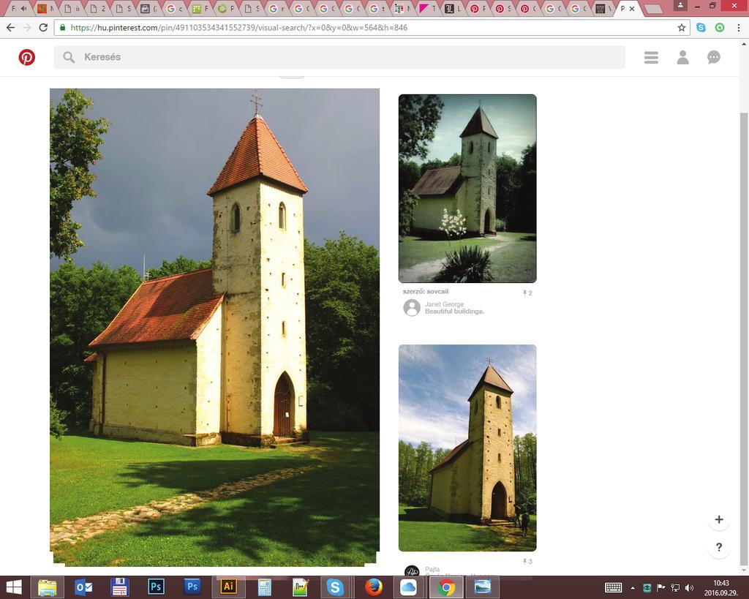Go back with the browser back arrow
This screenshot has width=749, height=599.
[10, 28]
